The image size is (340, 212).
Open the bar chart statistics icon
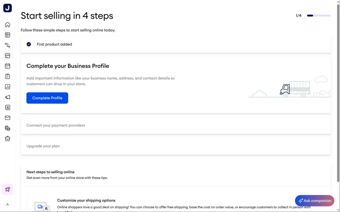click(x=7, y=87)
